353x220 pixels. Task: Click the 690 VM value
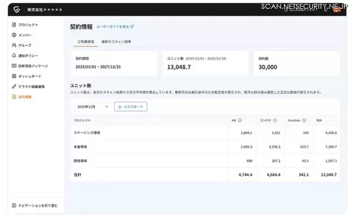[249, 161]
